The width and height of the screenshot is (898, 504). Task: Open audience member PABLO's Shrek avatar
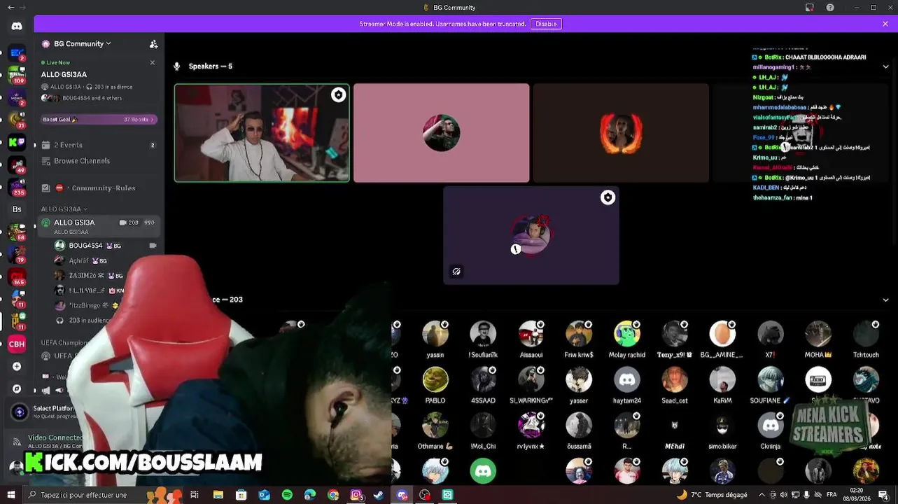point(435,379)
